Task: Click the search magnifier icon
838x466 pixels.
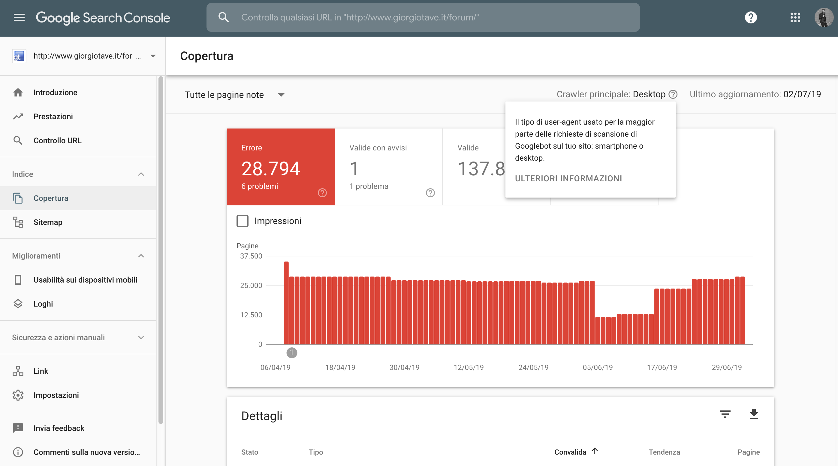Action: point(224,17)
